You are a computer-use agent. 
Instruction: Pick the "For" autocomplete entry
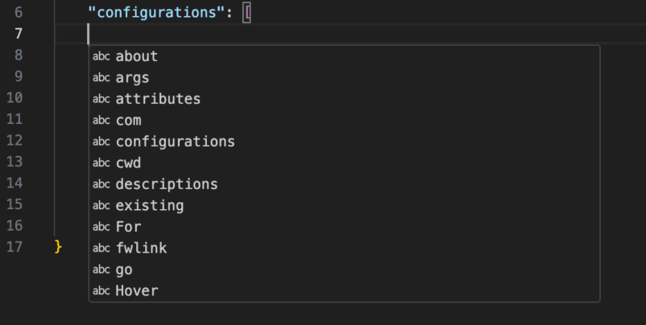pos(128,227)
